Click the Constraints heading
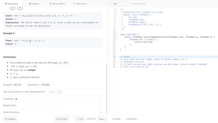This screenshot has width=218, height=123. click(10, 57)
